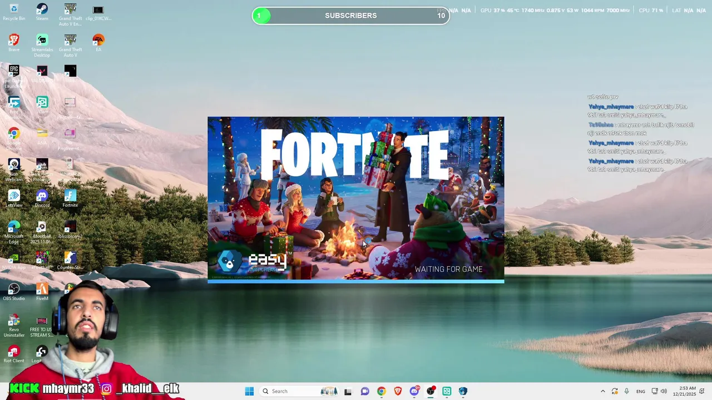Open the VALORANT desktop shortcut

pos(42,74)
